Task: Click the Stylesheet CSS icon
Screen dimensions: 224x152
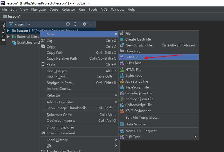Action: 122,75
